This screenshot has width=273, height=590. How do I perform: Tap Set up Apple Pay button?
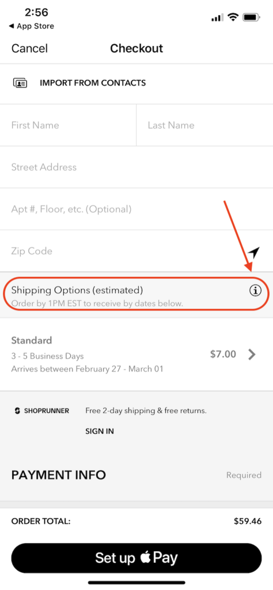pos(136,558)
